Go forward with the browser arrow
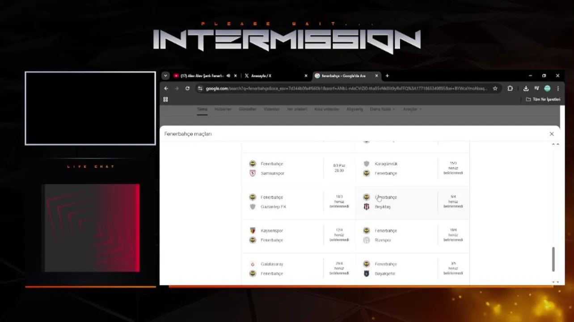This screenshot has width=574, height=322. [x=177, y=89]
